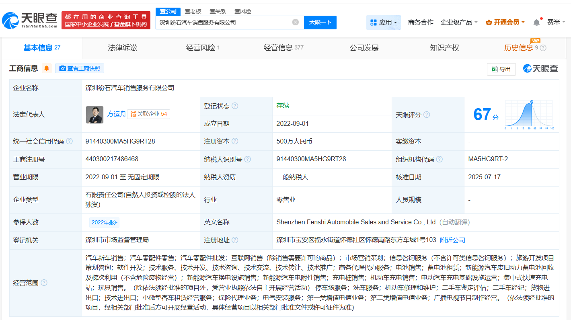Click the TianYanCha watermark logo beside 导出
Screen dimensions: 571x320
coord(540,69)
